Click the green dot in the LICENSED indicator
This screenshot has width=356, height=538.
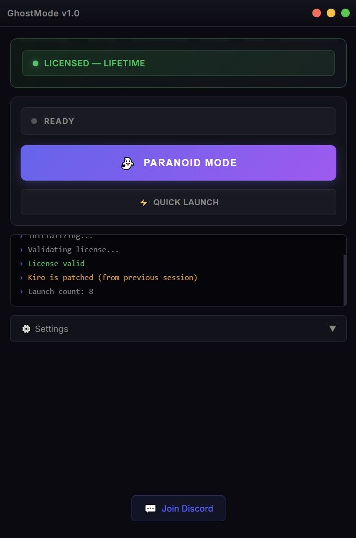click(x=35, y=63)
